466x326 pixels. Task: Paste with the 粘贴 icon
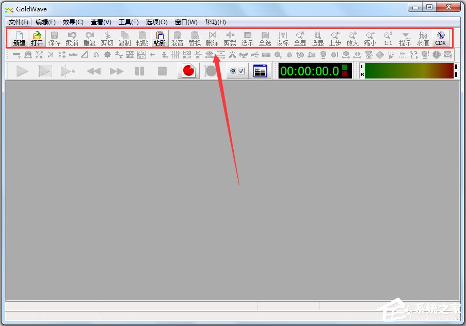tap(142, 38)
